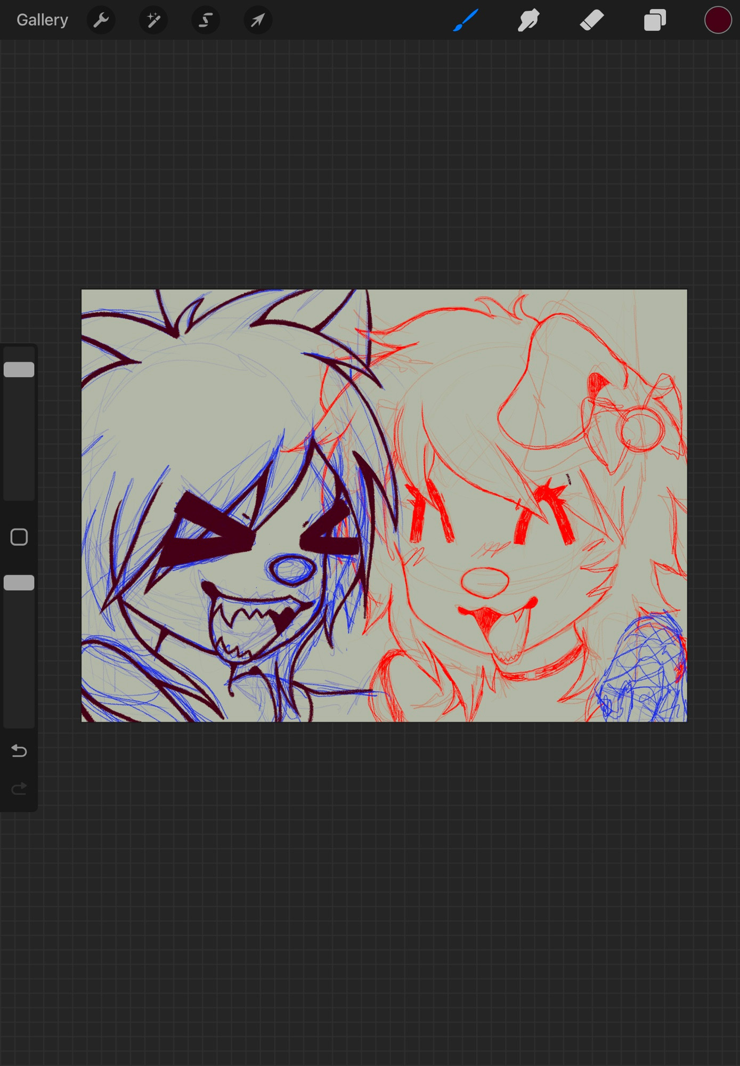Activate the Selection tool

tap(206, 20)
